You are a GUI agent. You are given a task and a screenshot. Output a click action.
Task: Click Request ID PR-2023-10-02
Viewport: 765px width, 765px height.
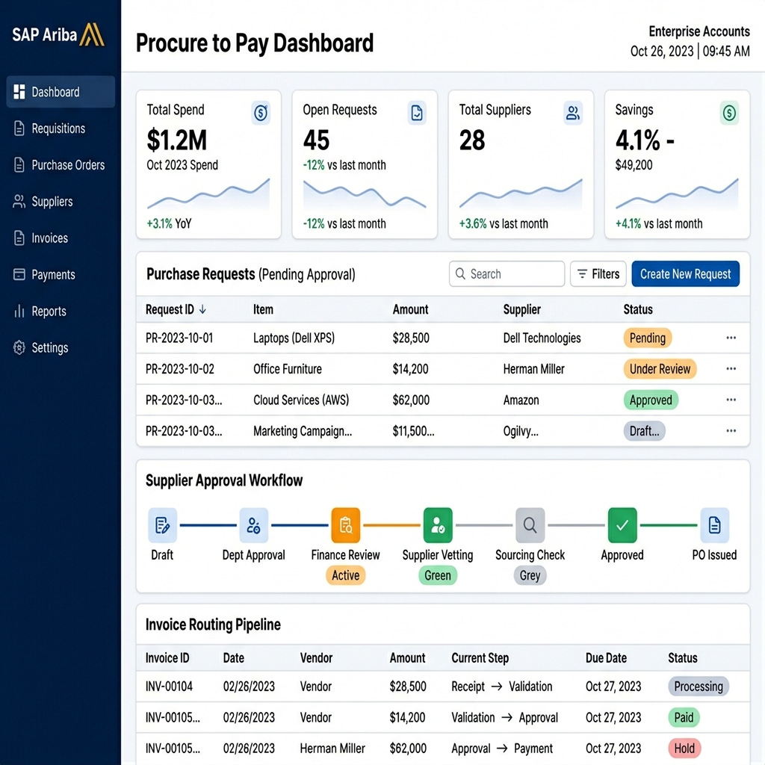point(179,369)
